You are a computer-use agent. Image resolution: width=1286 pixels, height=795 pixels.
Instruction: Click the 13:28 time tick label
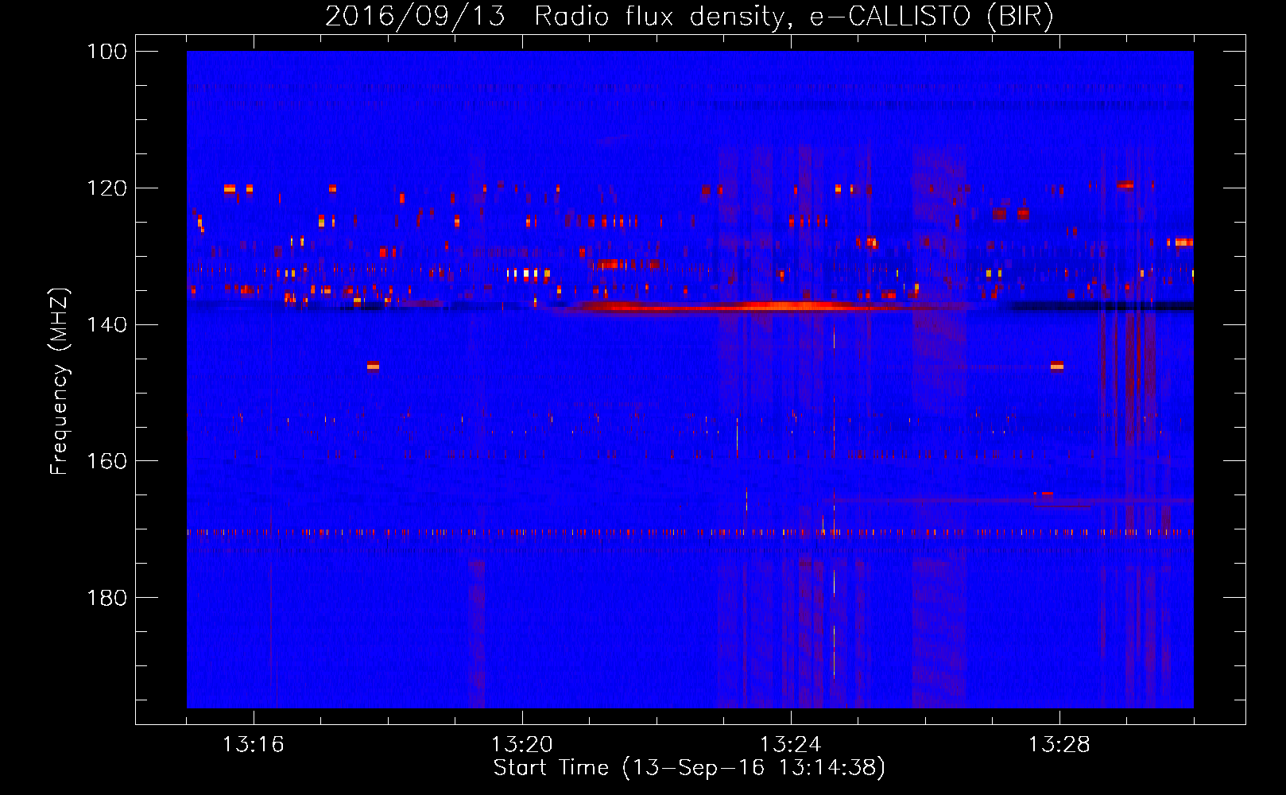point(1059,745)
